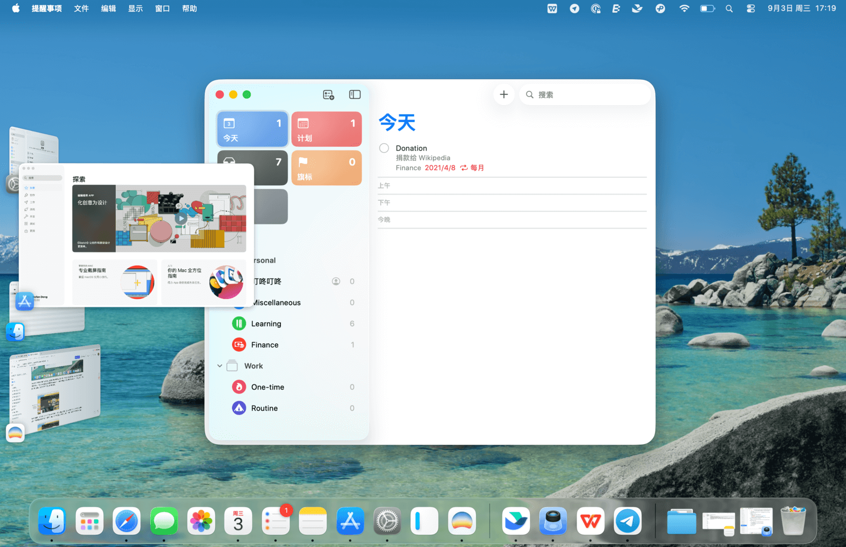Collapse the Work group

[220, 366]
